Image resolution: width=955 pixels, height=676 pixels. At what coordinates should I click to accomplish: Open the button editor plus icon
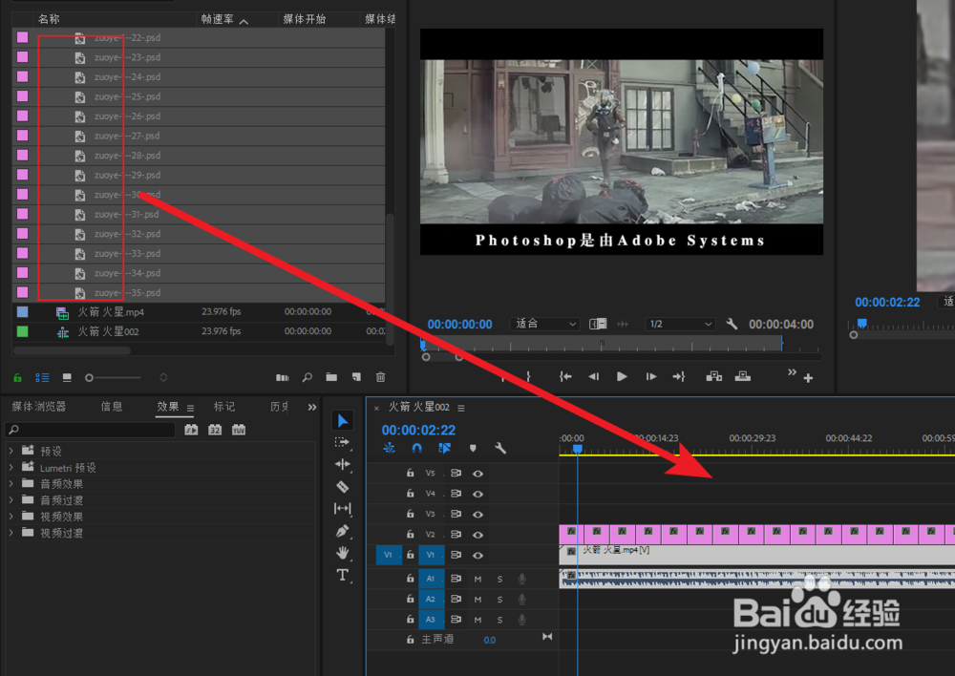tap(808, 378)
